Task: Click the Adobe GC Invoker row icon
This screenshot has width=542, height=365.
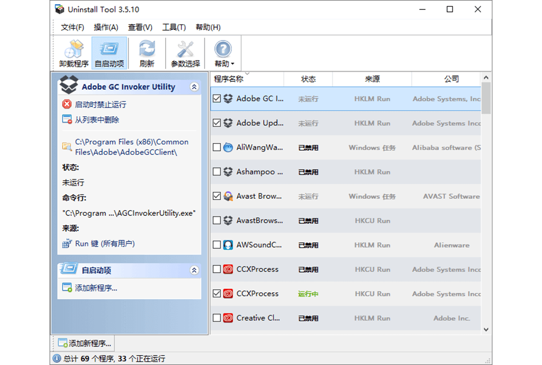Action: 228,99
